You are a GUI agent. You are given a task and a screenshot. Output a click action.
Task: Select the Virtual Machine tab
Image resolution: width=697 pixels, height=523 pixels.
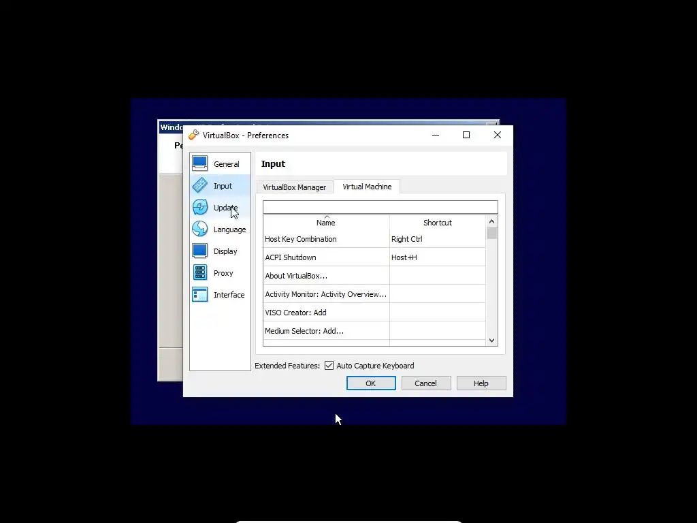pos(367,187)
